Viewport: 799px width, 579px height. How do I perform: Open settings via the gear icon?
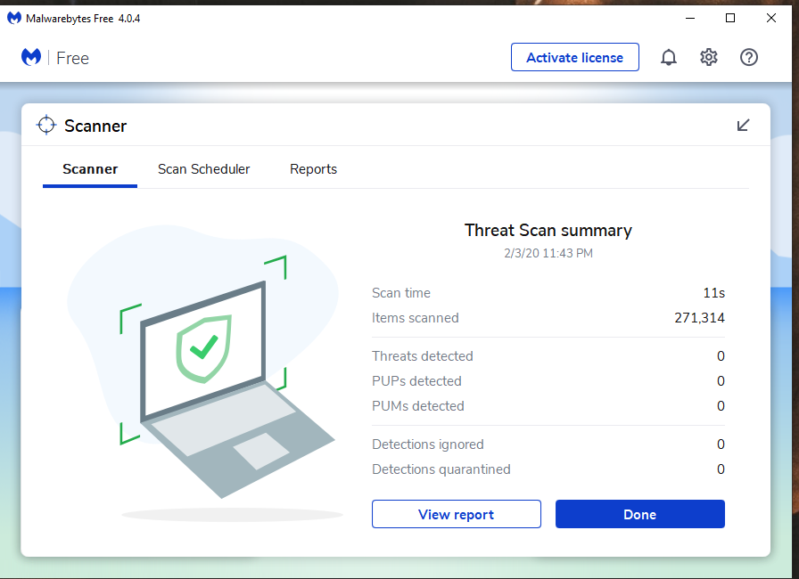pos(709,58)
